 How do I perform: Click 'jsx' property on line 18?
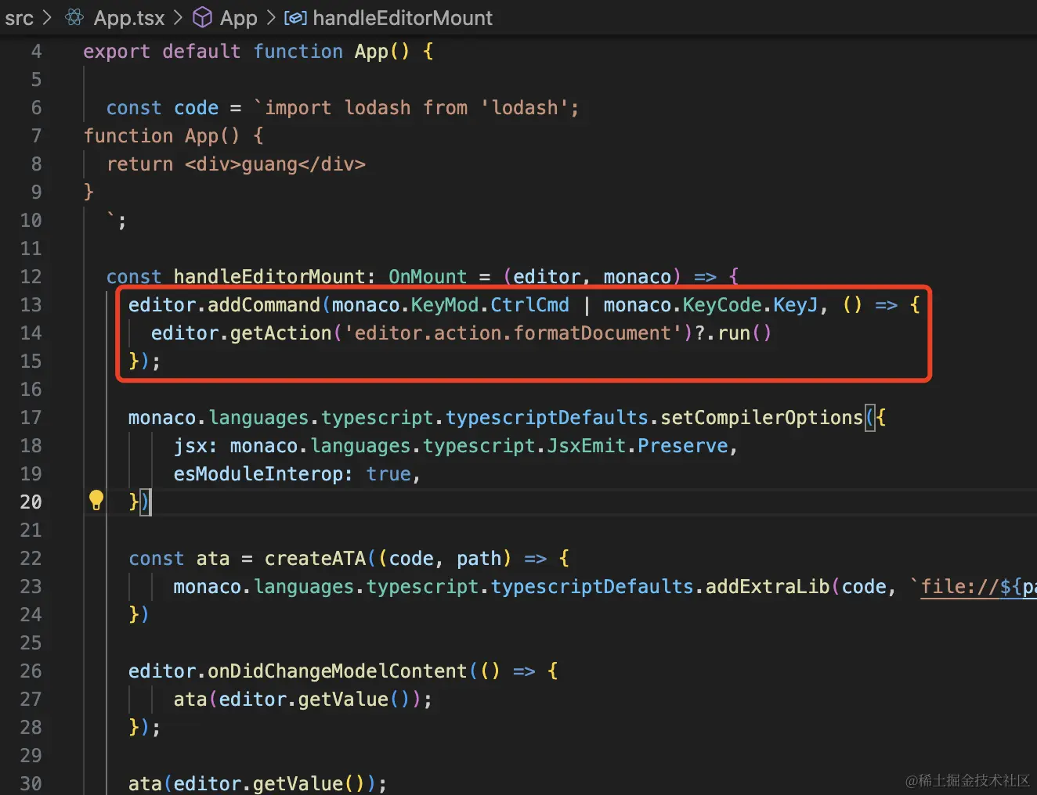[190, 446]
